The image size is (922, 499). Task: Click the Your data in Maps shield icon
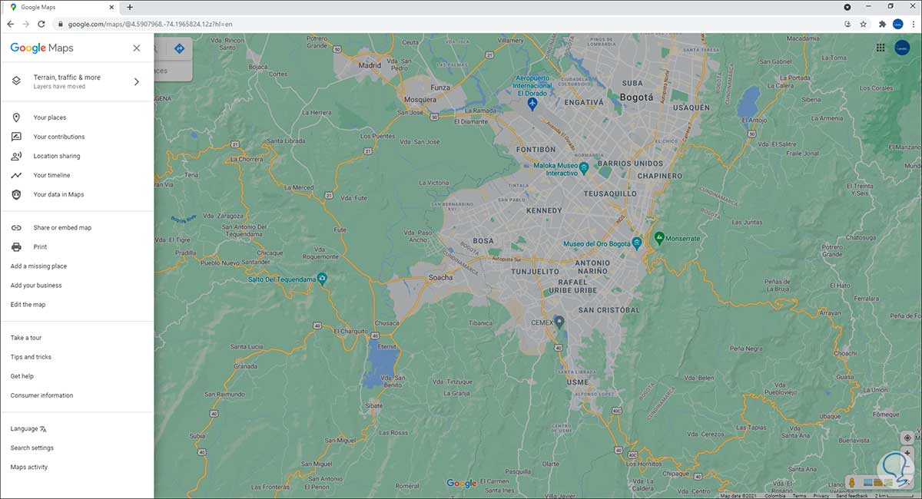tap(16, 194)
